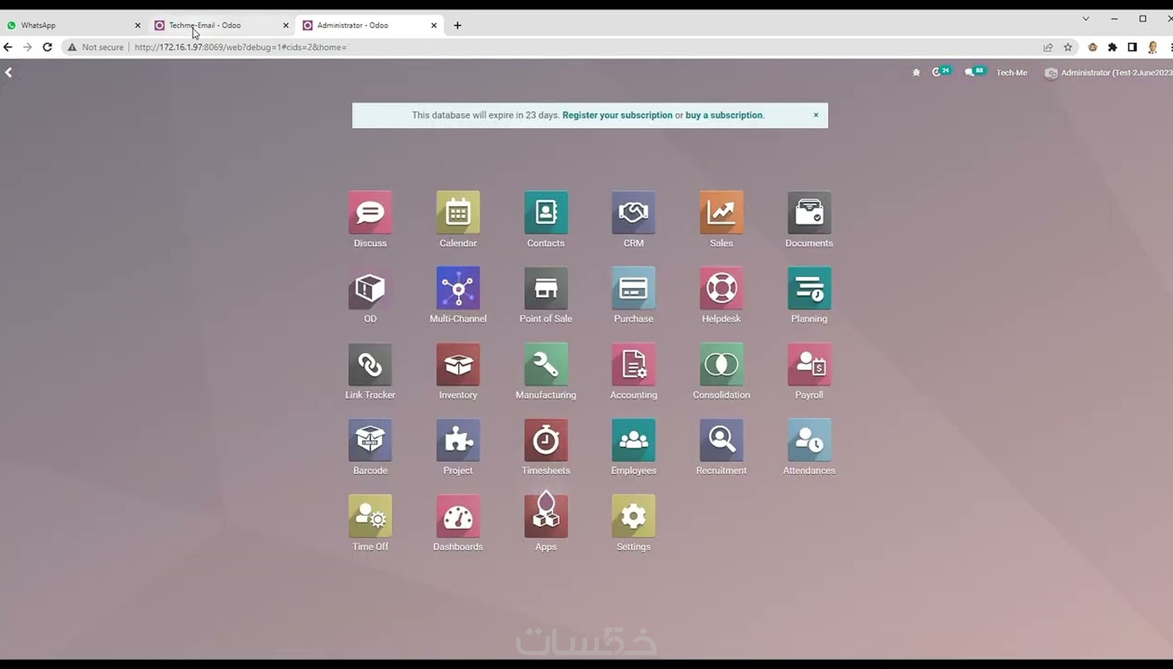Open the Tech-Me company switcher
The image size is (1173, 669).
tap(1012, 72)
